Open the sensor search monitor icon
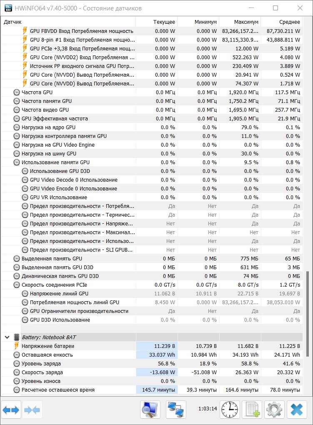Image resolution: width=313 pixels, height=425 pixels. [150, 409]
